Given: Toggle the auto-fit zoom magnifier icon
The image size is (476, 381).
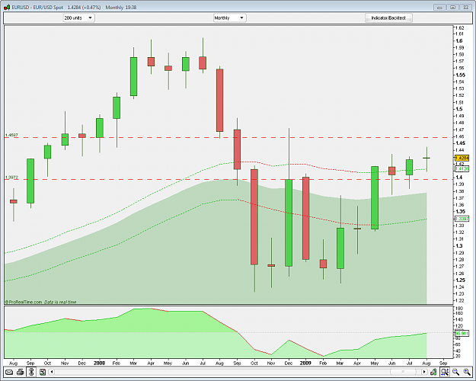Looking at the screenshot, I should point(445,372).
